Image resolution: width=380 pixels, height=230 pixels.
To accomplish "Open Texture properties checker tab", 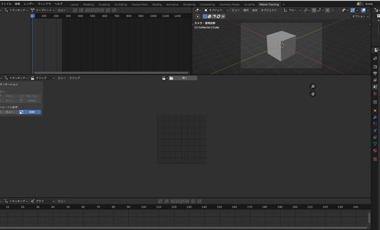I will [x=375, y=159].
